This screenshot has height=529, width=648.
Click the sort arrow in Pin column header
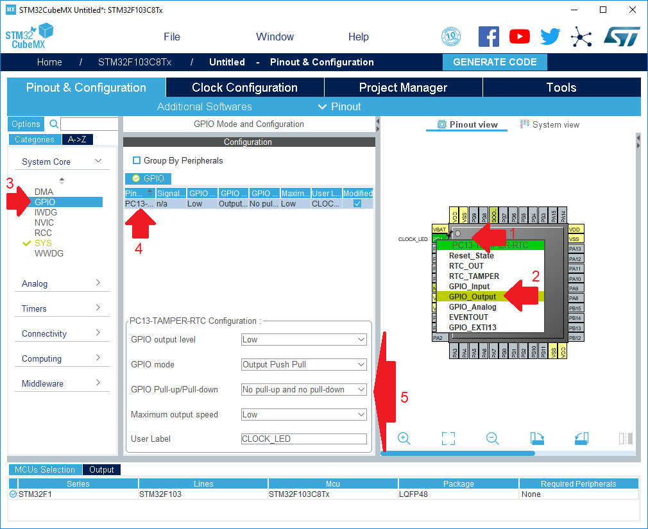149,192
